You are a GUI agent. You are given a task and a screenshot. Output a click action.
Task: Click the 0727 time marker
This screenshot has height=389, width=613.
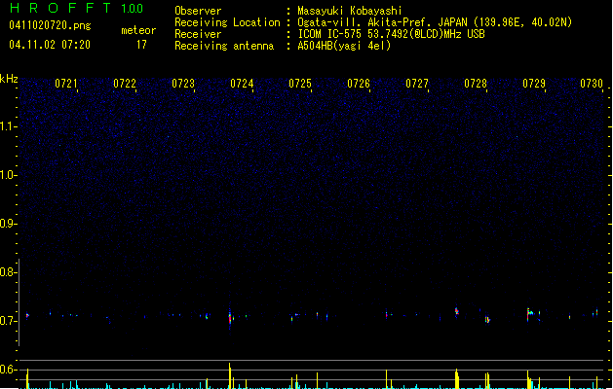pos(417,84)
